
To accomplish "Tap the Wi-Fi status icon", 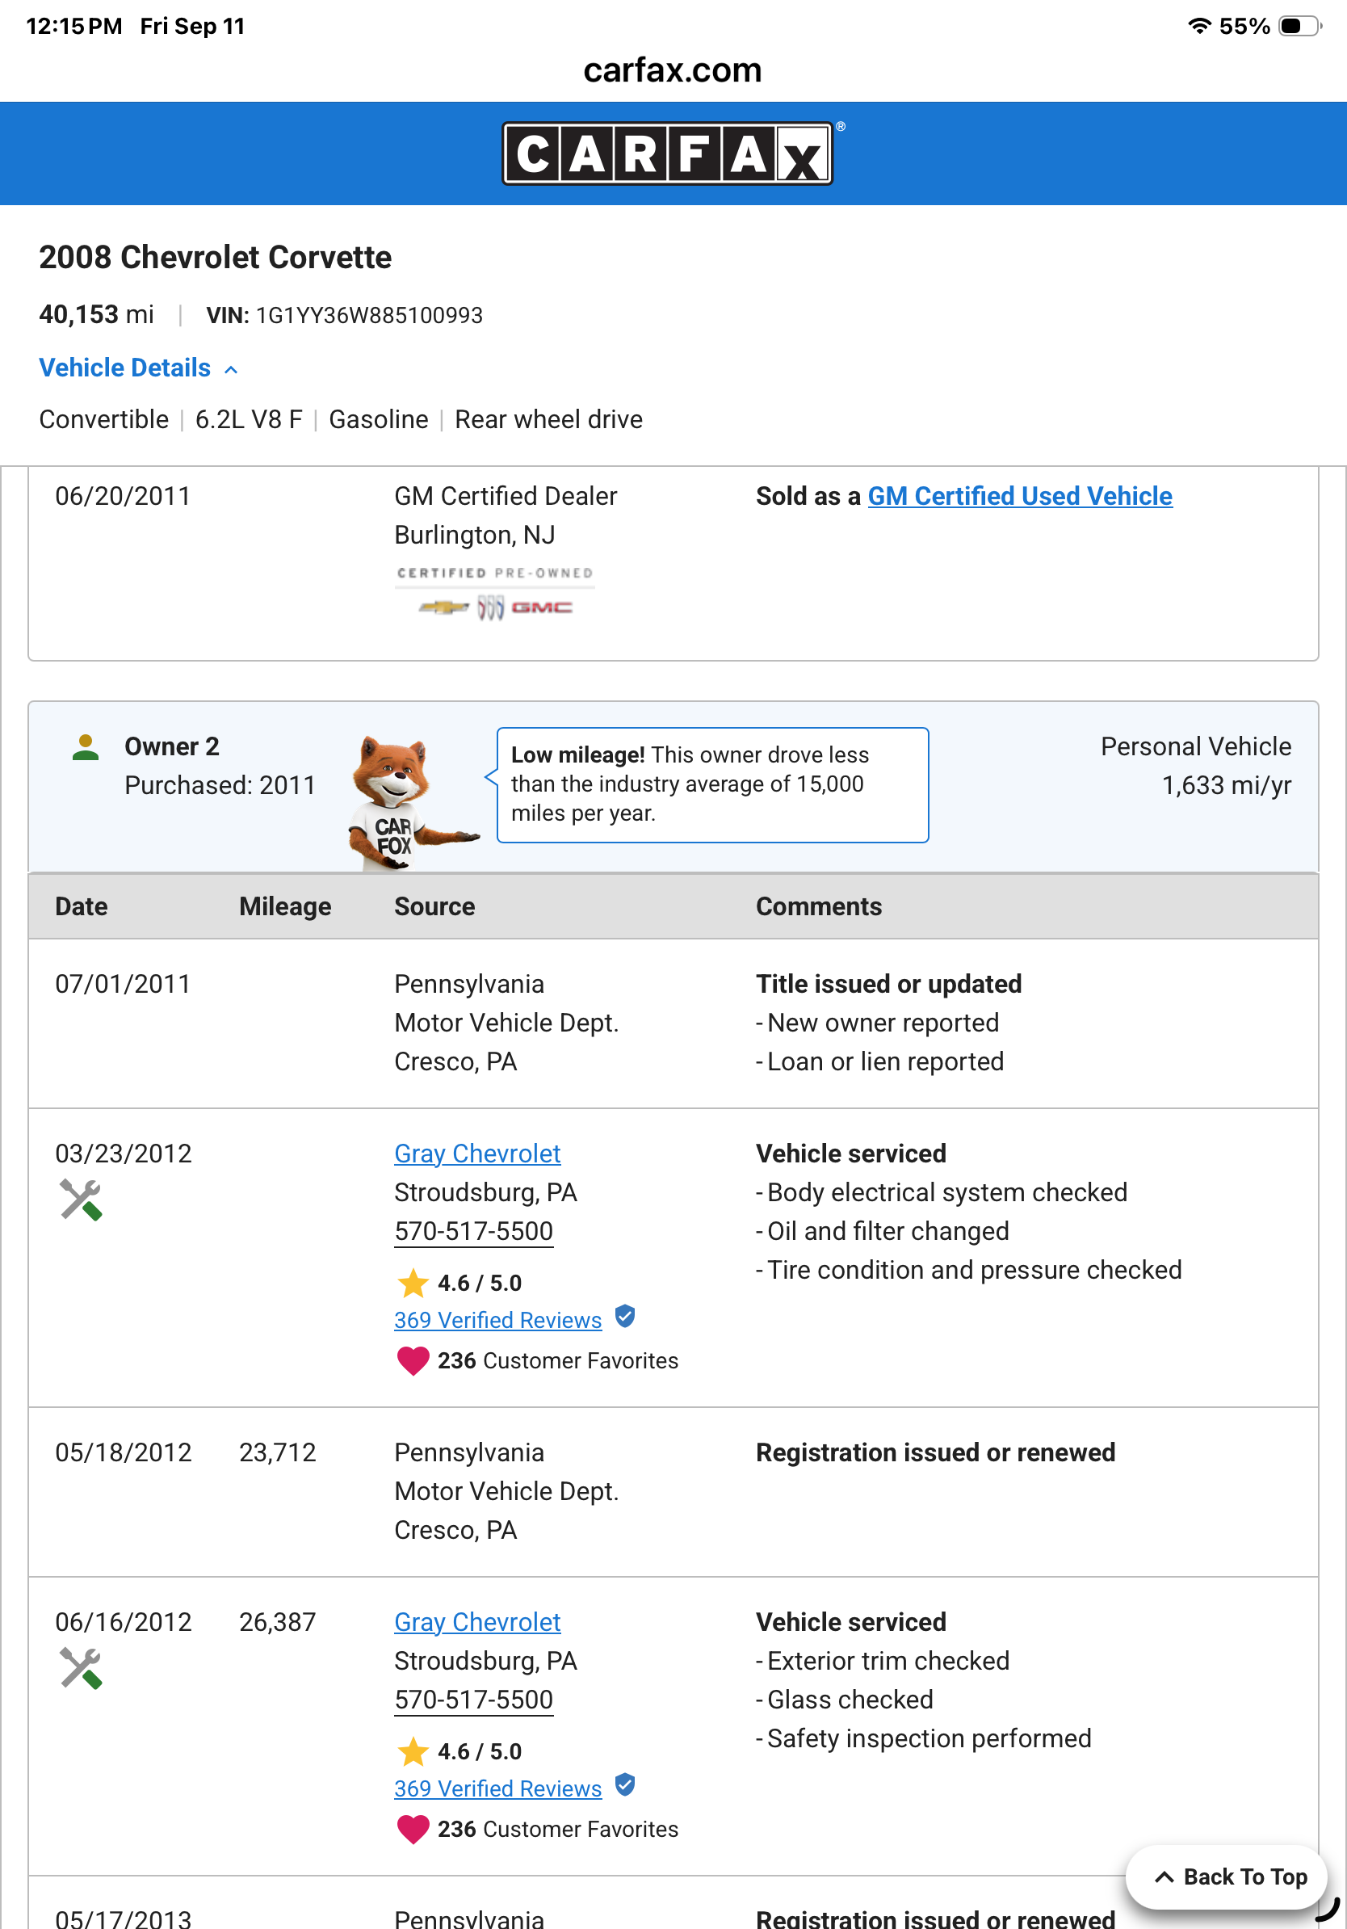I will (1199, 26).
